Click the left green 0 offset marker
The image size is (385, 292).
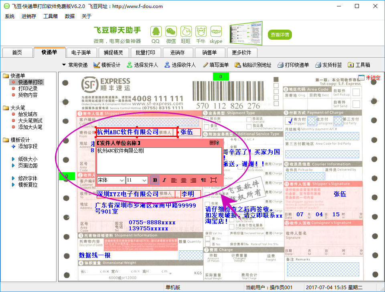coord(67,176)
